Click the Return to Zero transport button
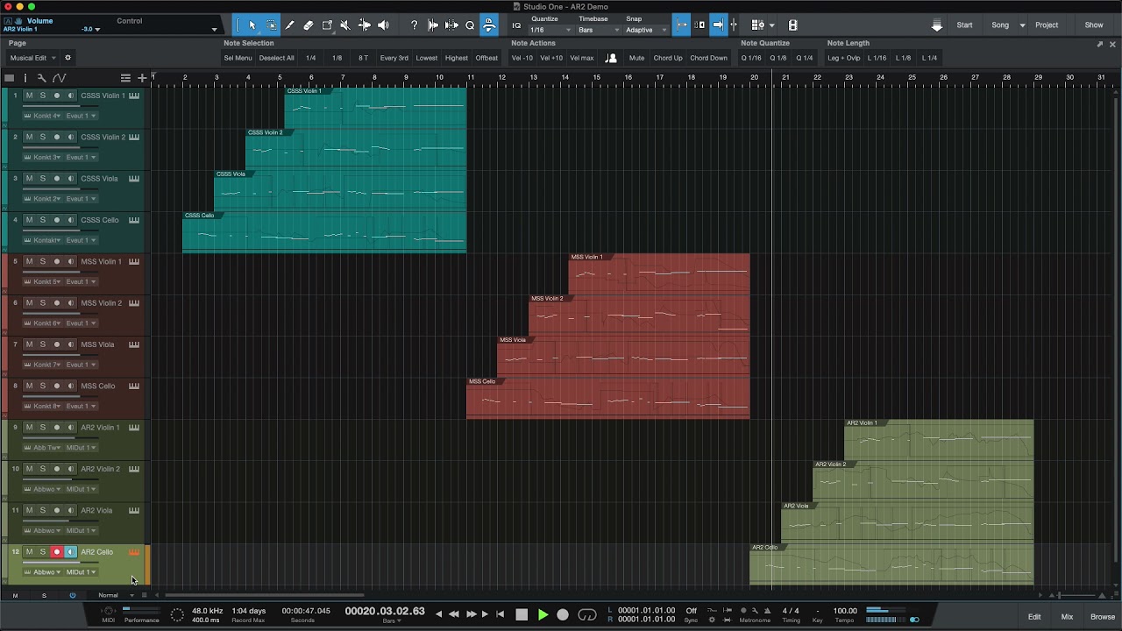Screen dimensions: 1122x631 coord(500,614)
